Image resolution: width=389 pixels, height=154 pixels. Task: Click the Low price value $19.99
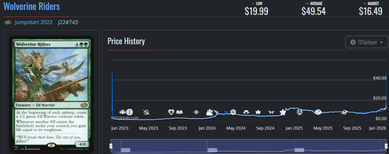[x=256, y=11]
